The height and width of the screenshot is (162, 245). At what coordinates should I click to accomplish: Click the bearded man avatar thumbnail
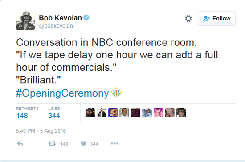click(124, 113)
